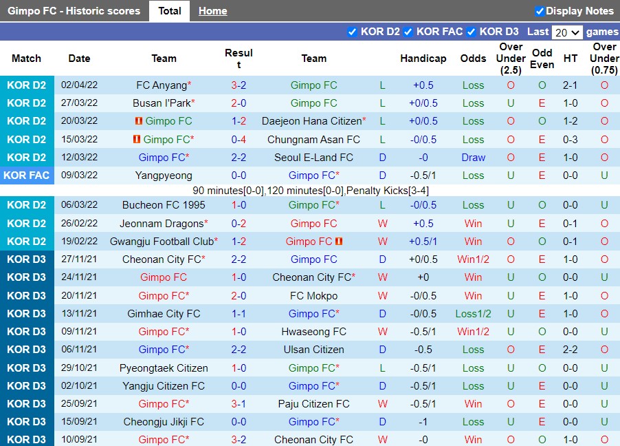Screen dimensions: 620x446
Task: Click Yangju Citizen FC team name
Action: click(x=164, y=386)
